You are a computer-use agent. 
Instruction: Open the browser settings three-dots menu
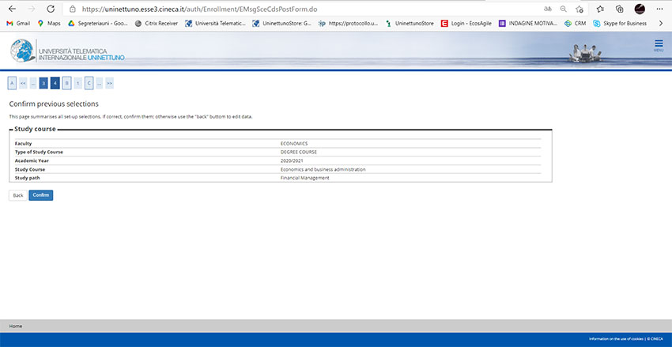pos(660,9)
